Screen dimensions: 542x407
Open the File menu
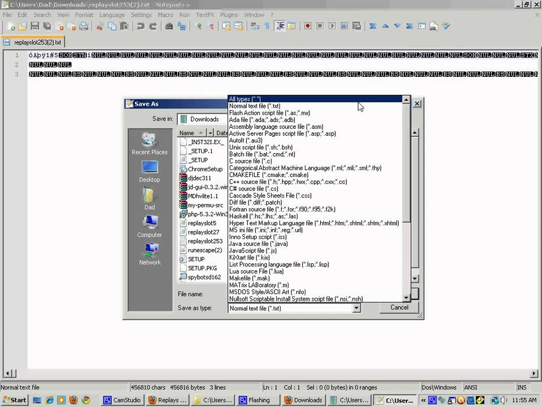pos(7,15)
